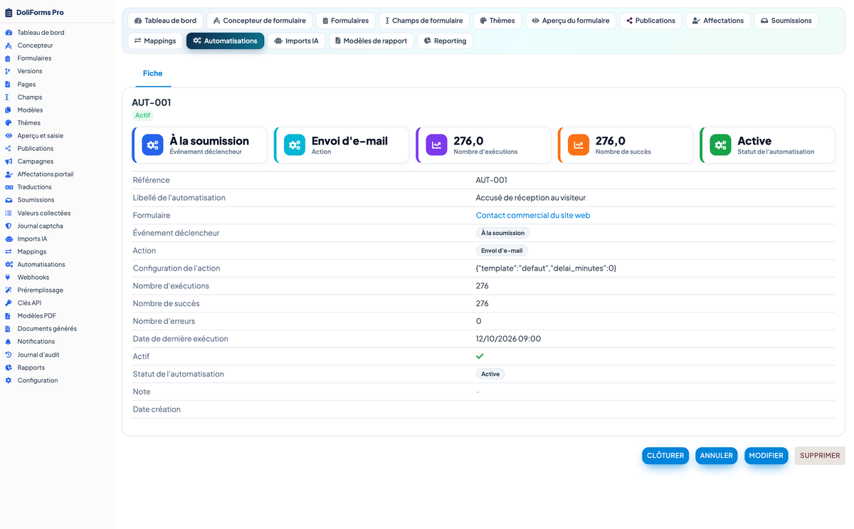Switch to the Fiche tab
The height and width of the screenshot is (529, 854).
(x=152, y=73)
